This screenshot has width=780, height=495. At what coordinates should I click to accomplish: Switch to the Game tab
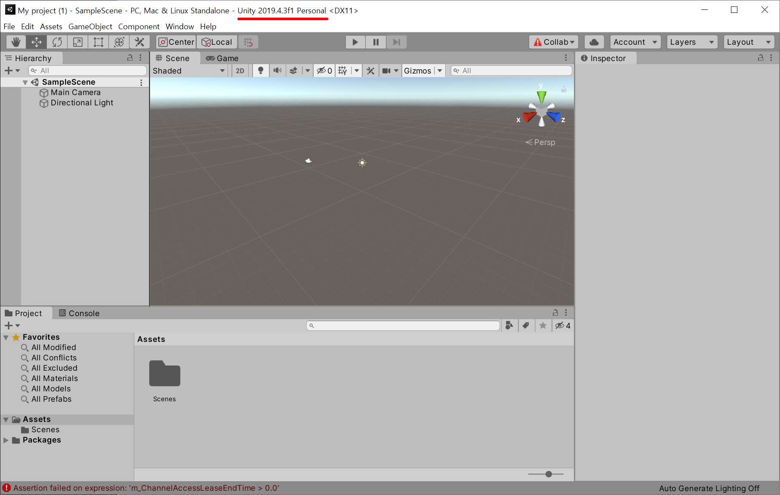(222, 58)
